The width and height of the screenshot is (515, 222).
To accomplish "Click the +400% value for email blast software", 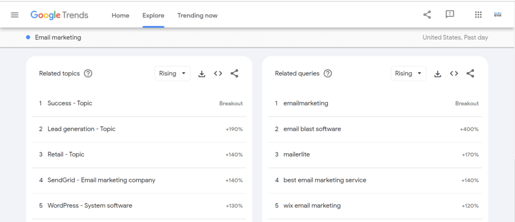I will (469, 129).
